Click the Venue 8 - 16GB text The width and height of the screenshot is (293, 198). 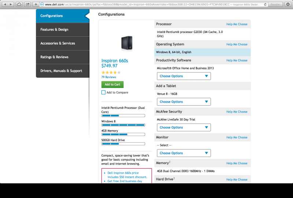(x=167, y=94)
